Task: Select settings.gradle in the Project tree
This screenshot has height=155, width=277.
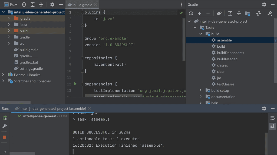Action: pos(31,69)
